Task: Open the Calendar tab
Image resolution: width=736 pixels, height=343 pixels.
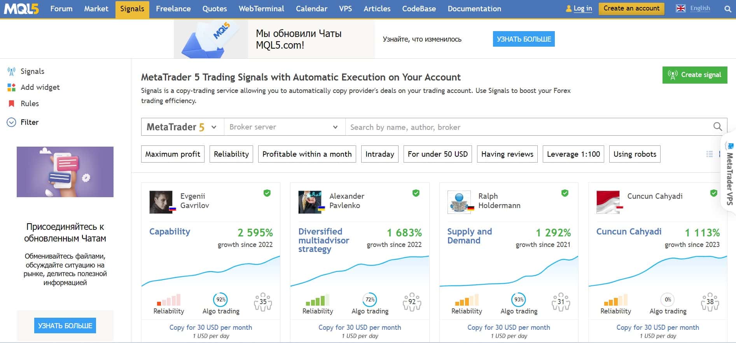Action: pyautogui.click(x=311, y=9)
